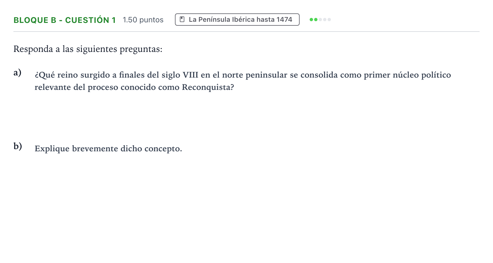Click the Roman numeral 'VIII' in question a
Viewport: 493px width, 263px height.
coord(190,75)
